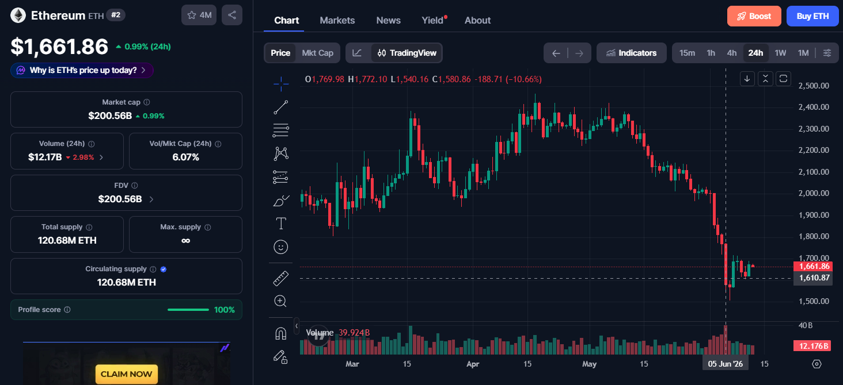Viewport: 843px width, 385px height.
Task: Click the share icon button
Action: click(x=232, y=15)
